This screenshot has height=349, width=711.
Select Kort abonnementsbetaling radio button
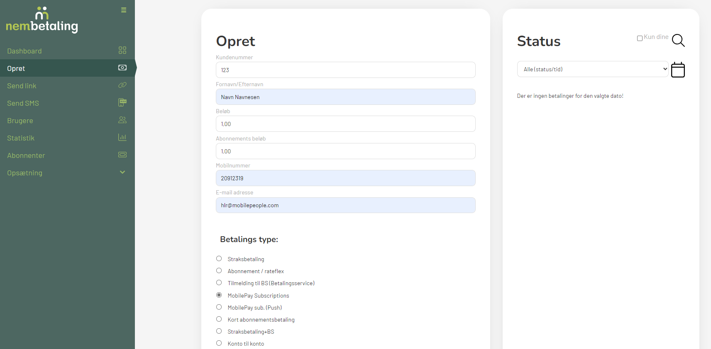point(219,319)
